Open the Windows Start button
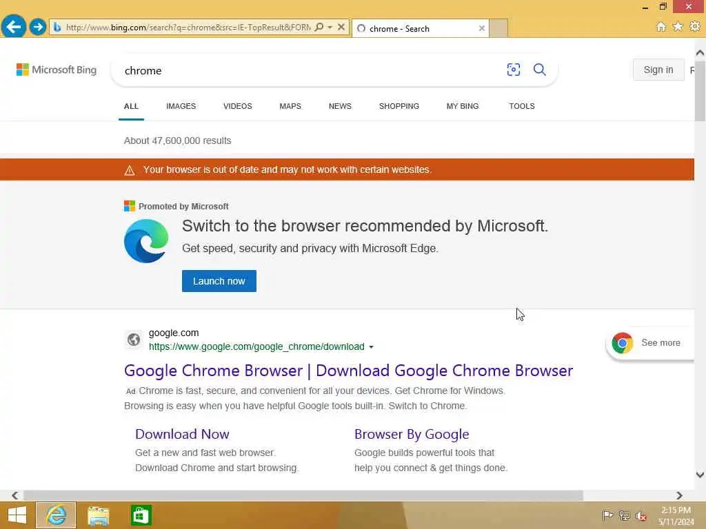Image resolution: width=706 pixels, height=529 pixels. (17, 515)
